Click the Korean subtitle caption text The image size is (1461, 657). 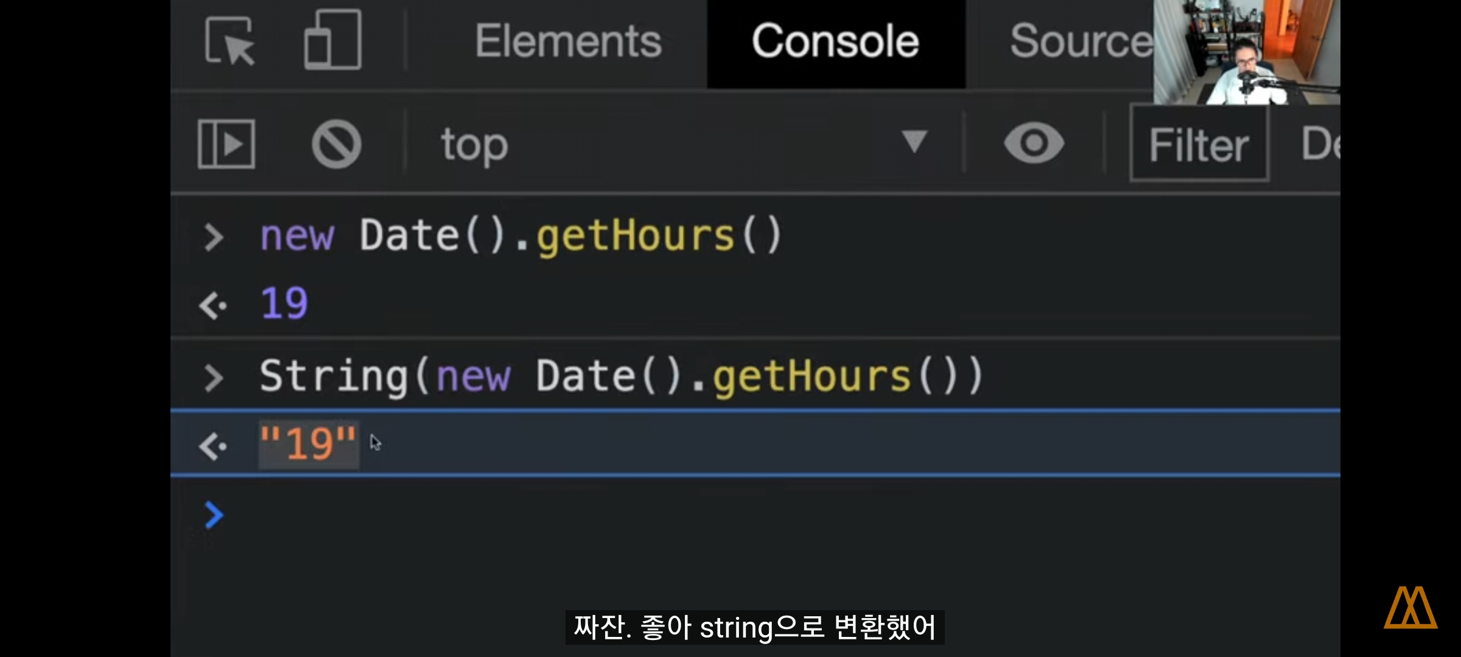pos(754,627)
